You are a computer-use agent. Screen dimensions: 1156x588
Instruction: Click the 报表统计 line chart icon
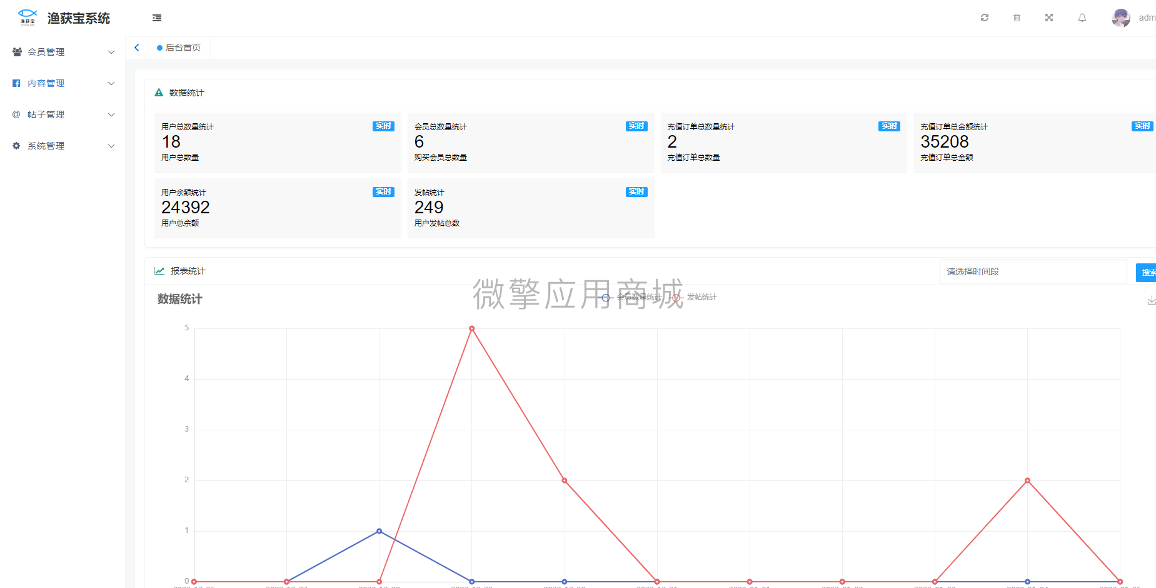click(x=159, y=271)
